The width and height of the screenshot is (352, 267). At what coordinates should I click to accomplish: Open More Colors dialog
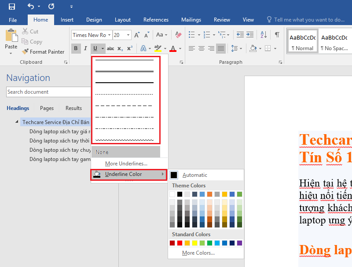(198, 253)
